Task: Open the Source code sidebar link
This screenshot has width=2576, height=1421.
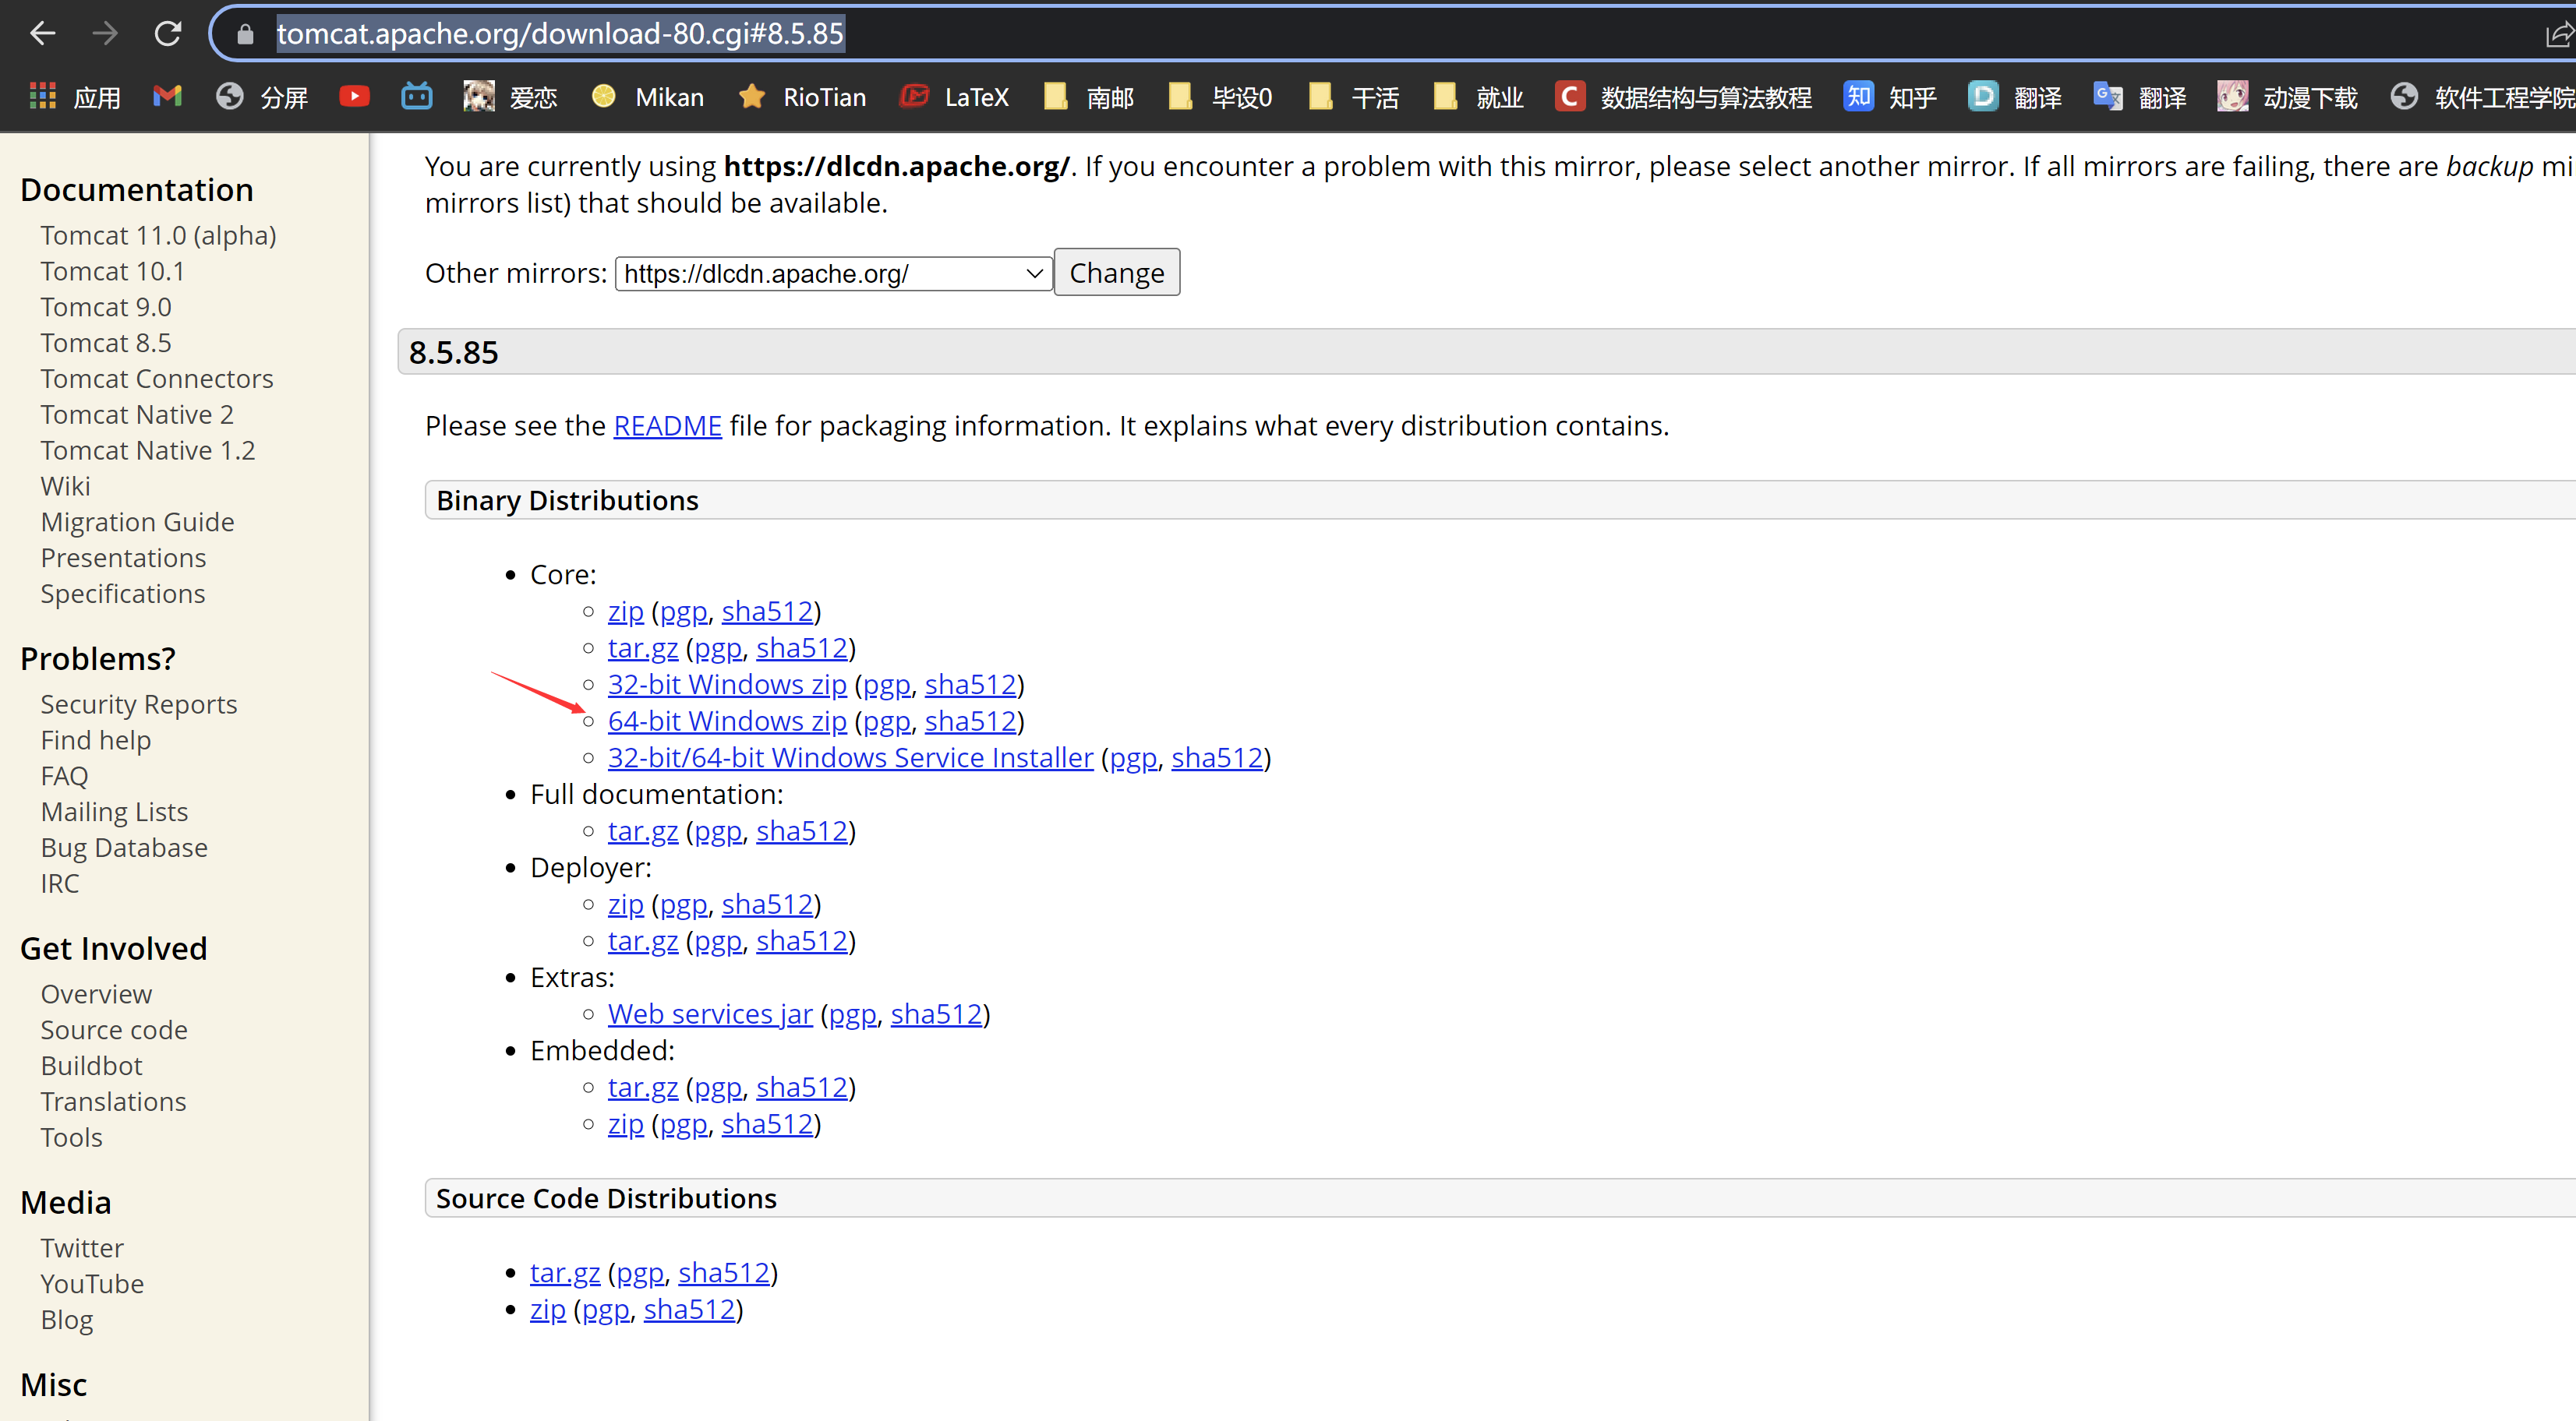Action: pyautogui.click(x=113, y=1029)
